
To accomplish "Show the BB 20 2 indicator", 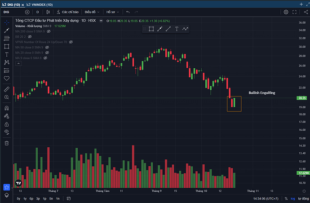I will pyautogui.click(x=30, y=36).
